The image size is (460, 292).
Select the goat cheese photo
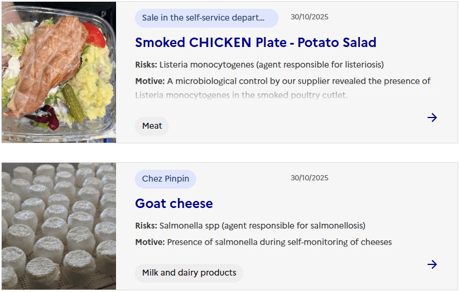[59, 226]
